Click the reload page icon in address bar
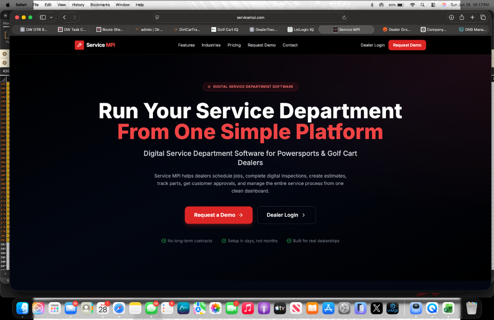The height and width of the screenshot is (320, 494). point(344,18)
